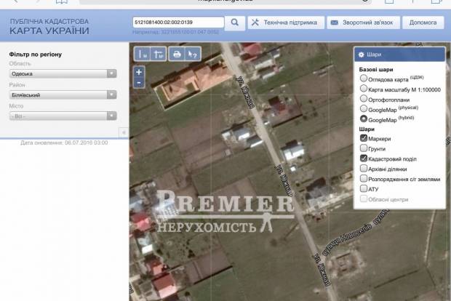
Task: Uncheck the Маркери layer checkbox
Action: [x=364, y=137]
